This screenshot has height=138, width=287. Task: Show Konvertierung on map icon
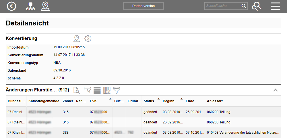[76, 39]
